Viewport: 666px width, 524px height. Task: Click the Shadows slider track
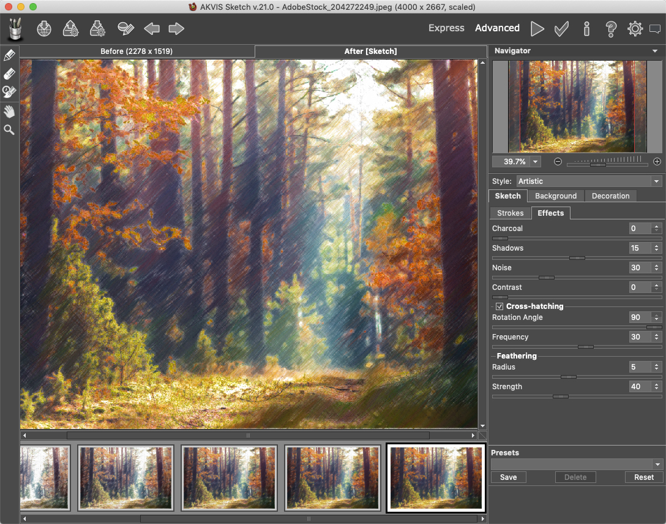612,258
